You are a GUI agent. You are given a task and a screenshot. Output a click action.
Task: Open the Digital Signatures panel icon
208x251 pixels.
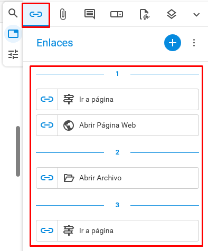[x=144, y=14]
